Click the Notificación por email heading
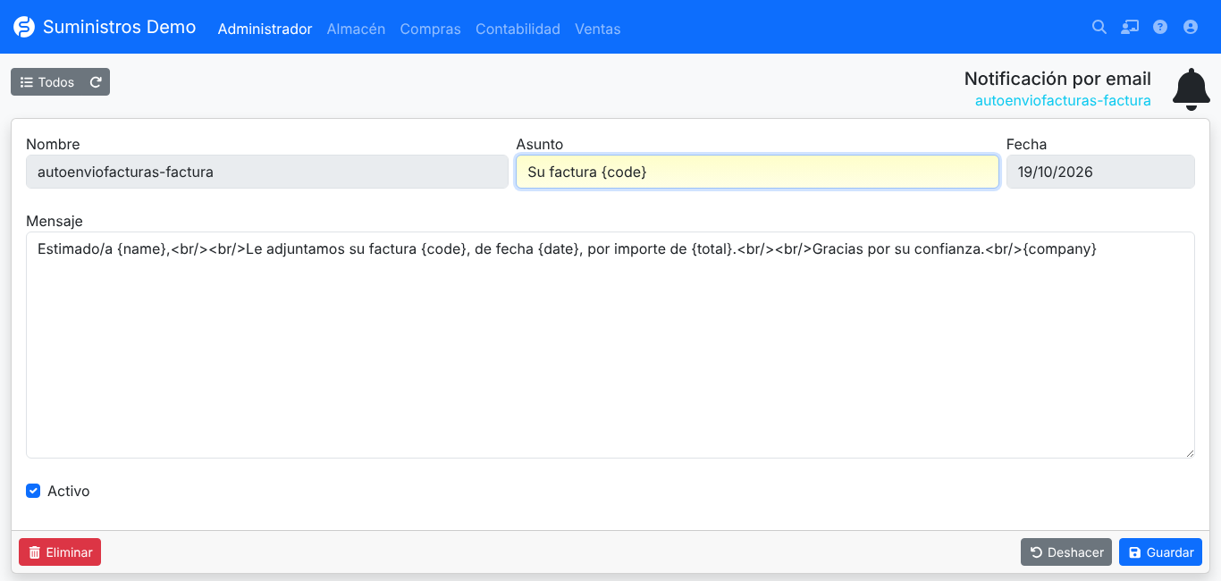1221x581 pixels. pyautogui.click(x=1057, y=79)
